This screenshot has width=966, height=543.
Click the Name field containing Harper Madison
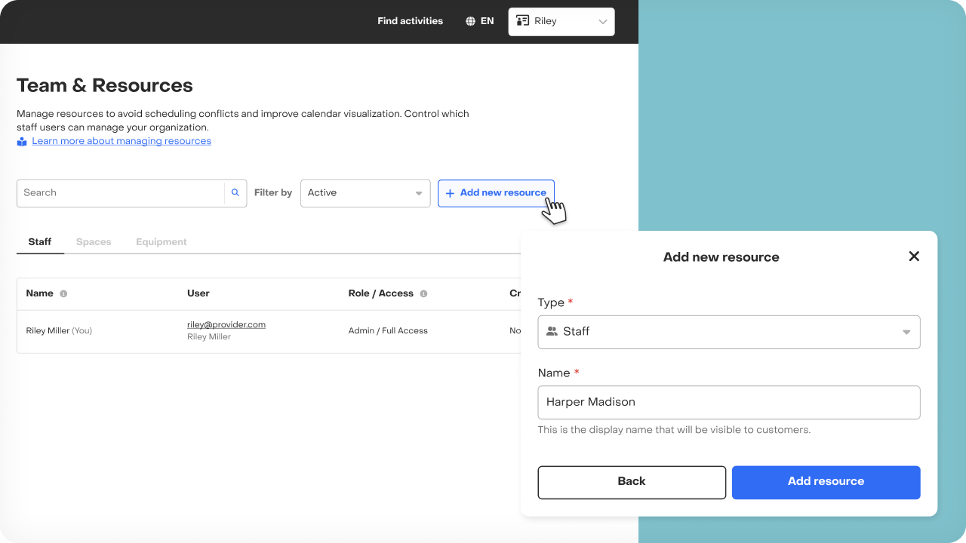pyautogui.click(x=729, y=403)
